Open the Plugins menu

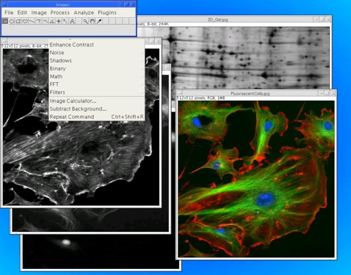point(107,13)
